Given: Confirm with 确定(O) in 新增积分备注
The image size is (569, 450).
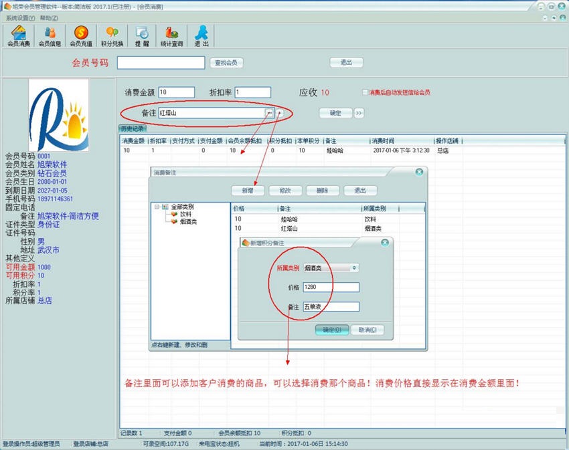Looking at the screenshot, I should tap(332, 330).
